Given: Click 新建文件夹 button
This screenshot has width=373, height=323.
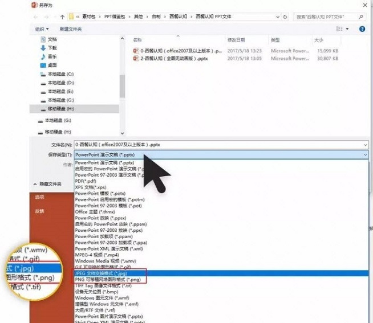Looking at the screenshot, I should coord(71,29).
